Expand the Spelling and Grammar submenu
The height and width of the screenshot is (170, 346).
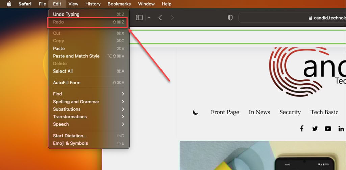(x=89, y=102)
